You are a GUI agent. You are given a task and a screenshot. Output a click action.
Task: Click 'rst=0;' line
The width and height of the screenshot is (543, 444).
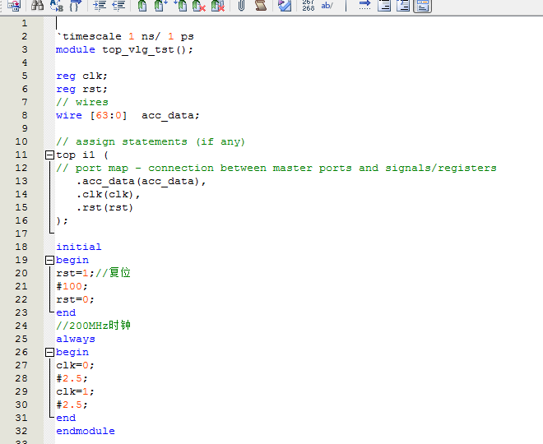75,299
